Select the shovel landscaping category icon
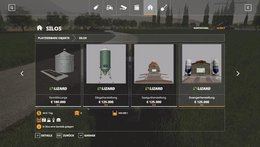The width and height of the screenshot is (260, 147). click(164, 7)
